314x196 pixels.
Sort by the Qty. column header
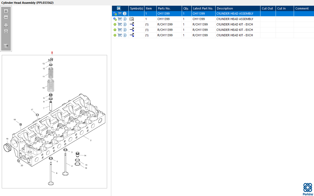tap(187, 8)
